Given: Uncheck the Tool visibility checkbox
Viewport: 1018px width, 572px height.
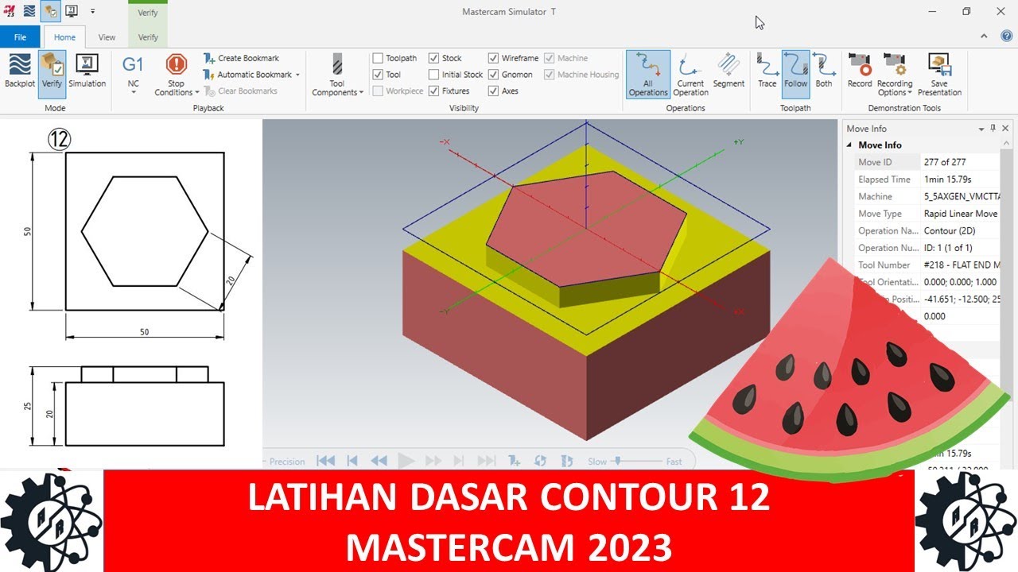Looking at the screenshot, I should tap(378, 75).
